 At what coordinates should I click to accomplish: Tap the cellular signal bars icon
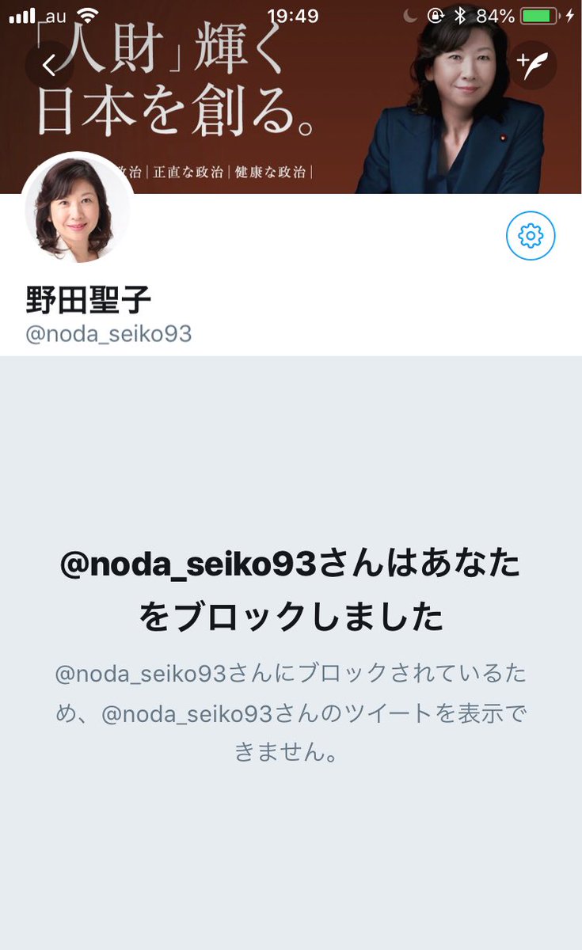[21, 16]
